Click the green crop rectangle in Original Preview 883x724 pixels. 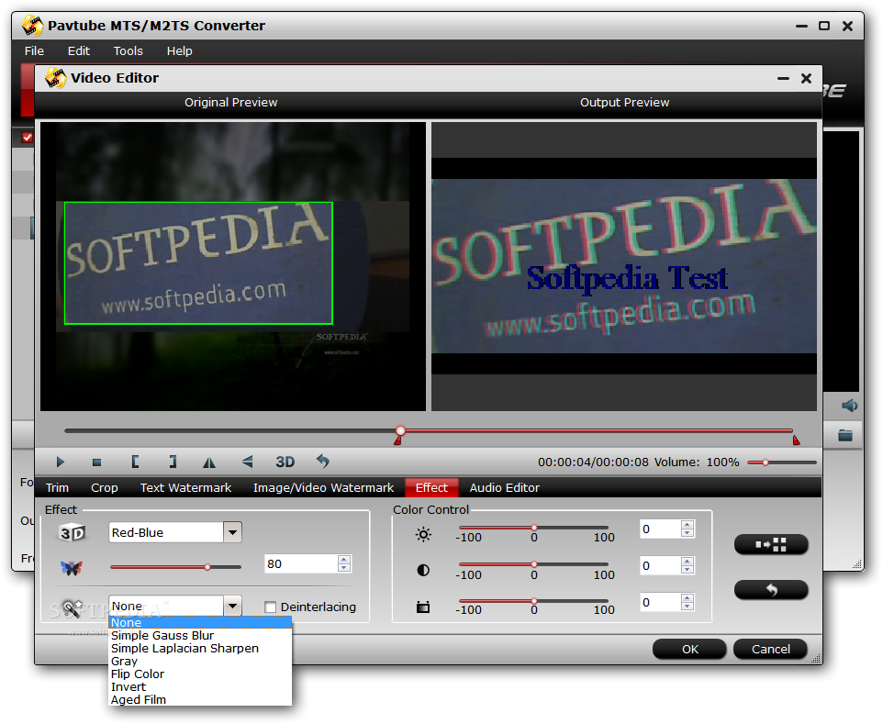198,263
